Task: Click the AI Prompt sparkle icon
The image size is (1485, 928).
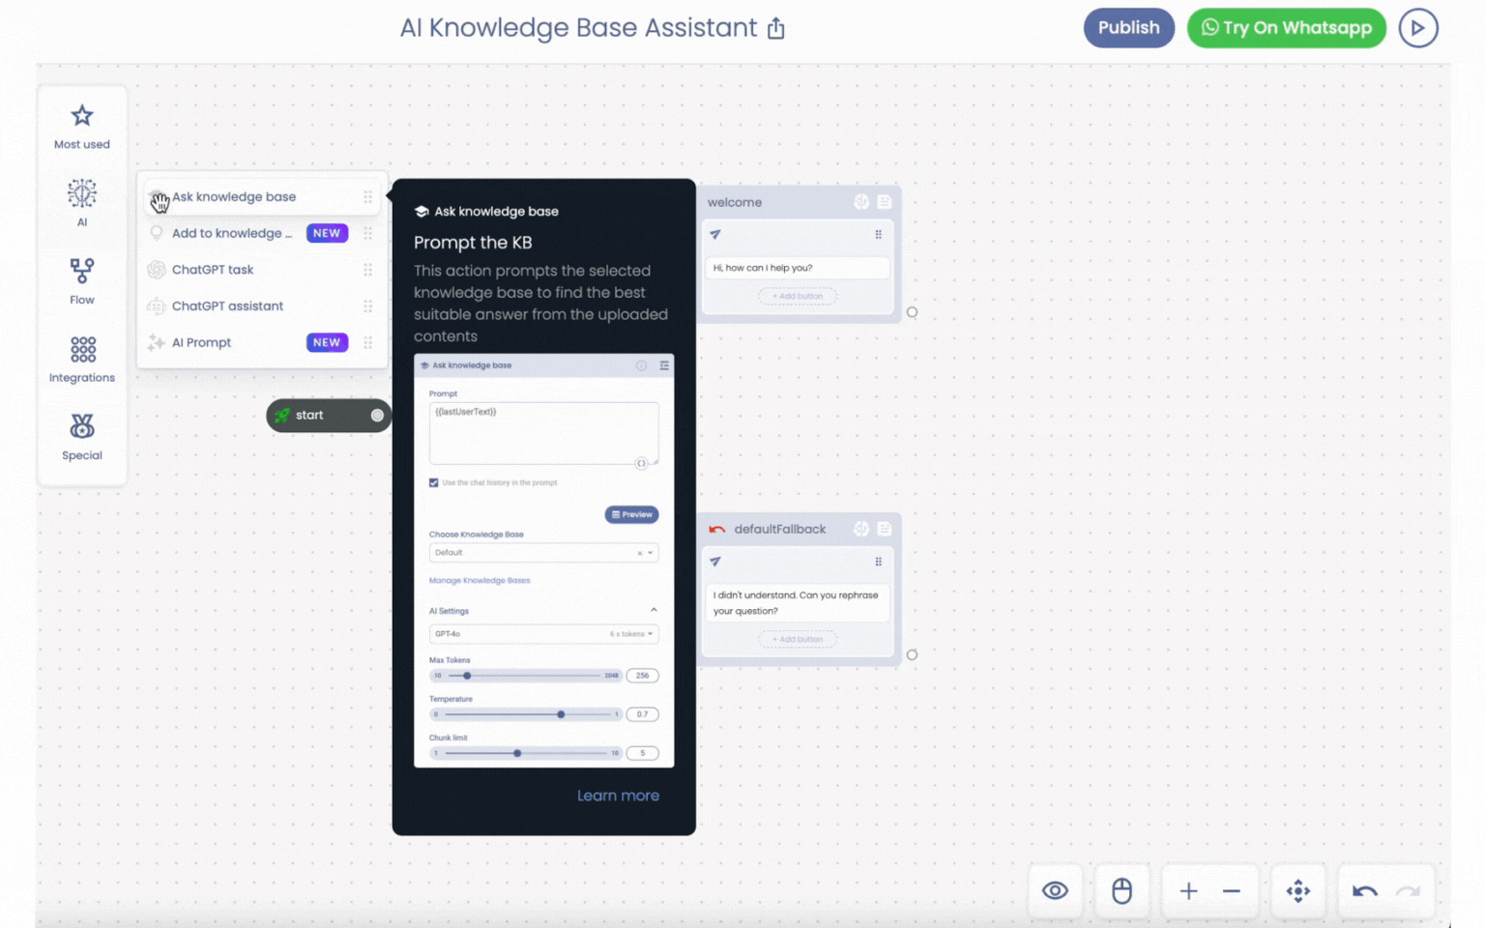Action: [157, 342]
